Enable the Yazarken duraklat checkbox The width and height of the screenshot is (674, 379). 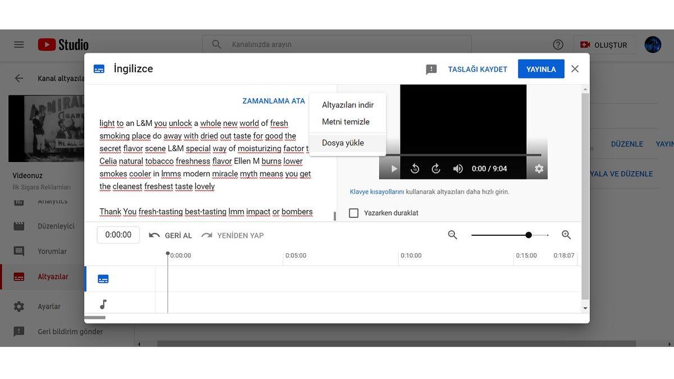pyautogui.click(x=353, y=213)
